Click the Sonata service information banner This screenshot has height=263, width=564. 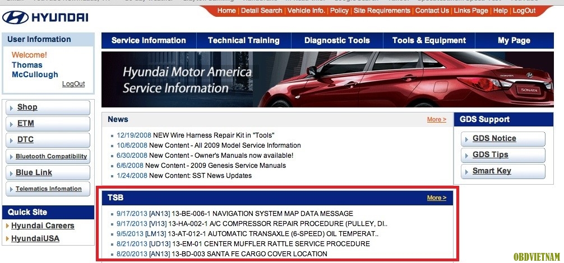(327, 79)
